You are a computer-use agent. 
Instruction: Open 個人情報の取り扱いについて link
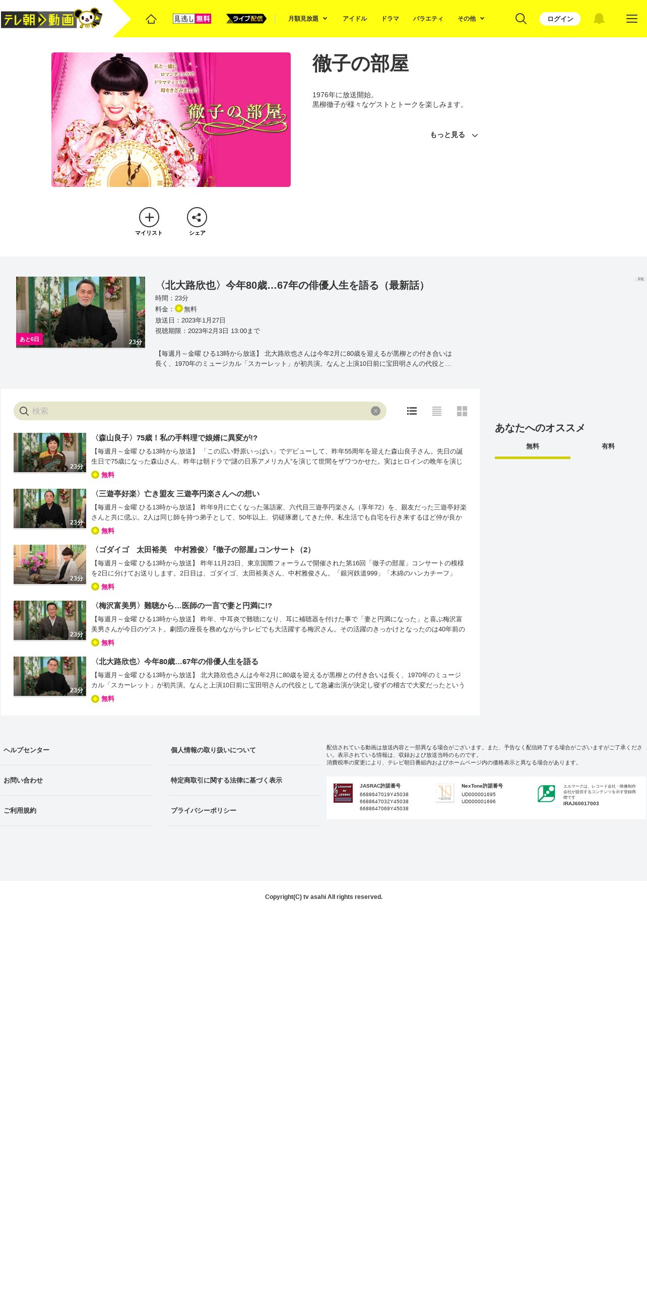[x=213, y=750]
